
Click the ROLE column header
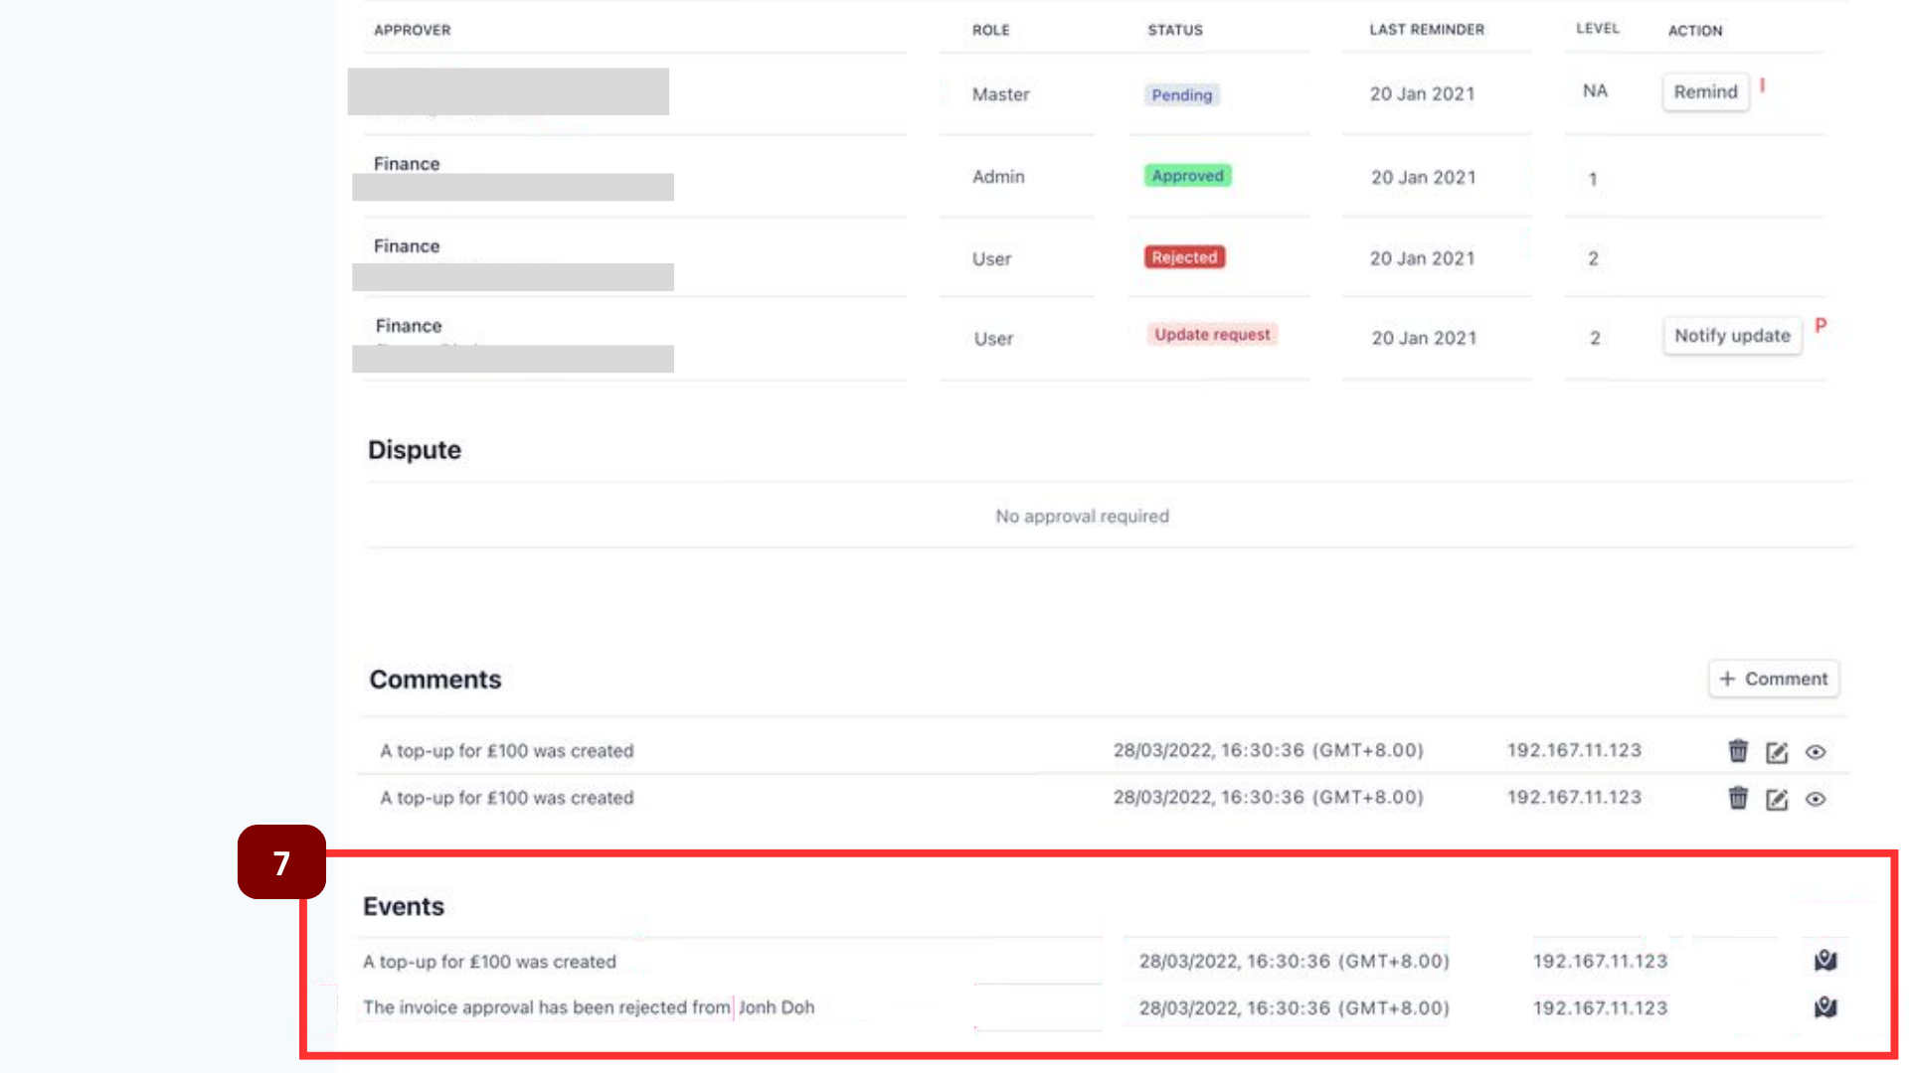[990, 30]
